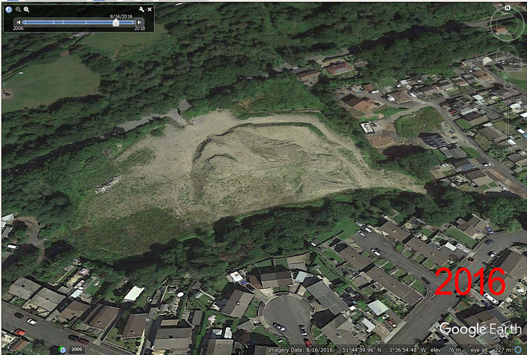
Task: Click the 2006 historical imagery button at bottom
Action: pyautogui.click(x=77, y=349)
